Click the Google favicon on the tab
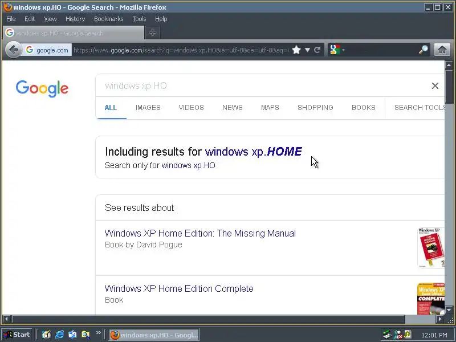 pyautogui.click(x=10, y=32)
